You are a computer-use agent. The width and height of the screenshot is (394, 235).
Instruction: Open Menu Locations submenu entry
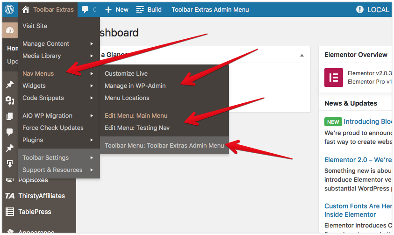tap(127, 98)
